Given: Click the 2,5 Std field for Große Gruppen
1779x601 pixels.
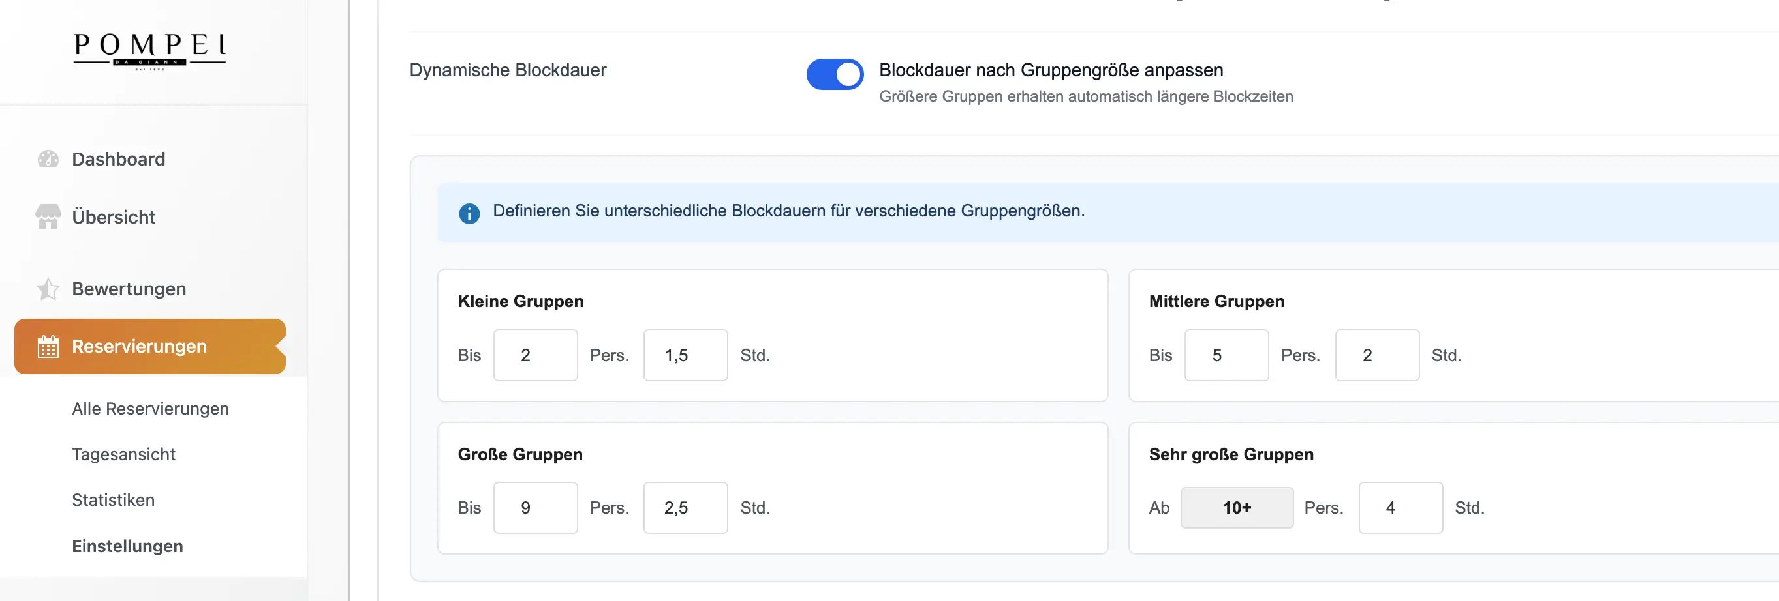Looking at the screenshot, I should pyautogui.click(x=685, y=507).
